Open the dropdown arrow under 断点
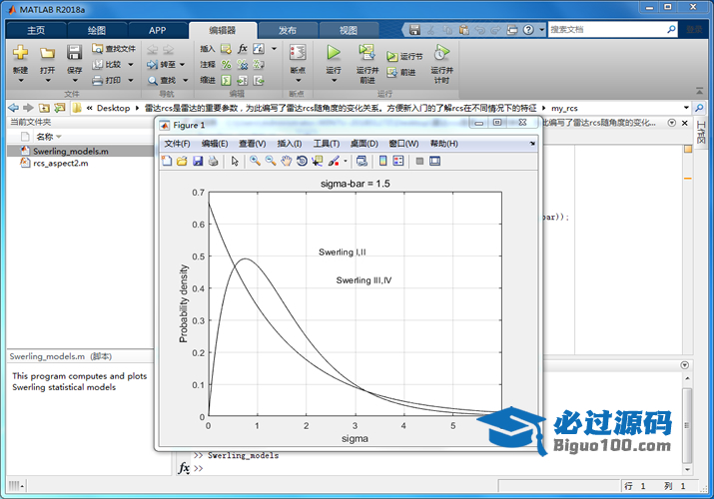714x499 pixels. point(299,81)
